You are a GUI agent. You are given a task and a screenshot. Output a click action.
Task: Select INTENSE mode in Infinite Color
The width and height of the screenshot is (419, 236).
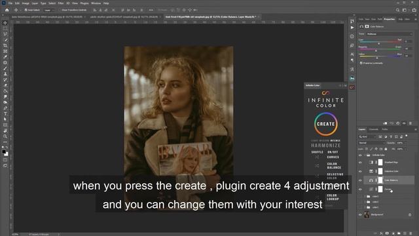[335, 140]
